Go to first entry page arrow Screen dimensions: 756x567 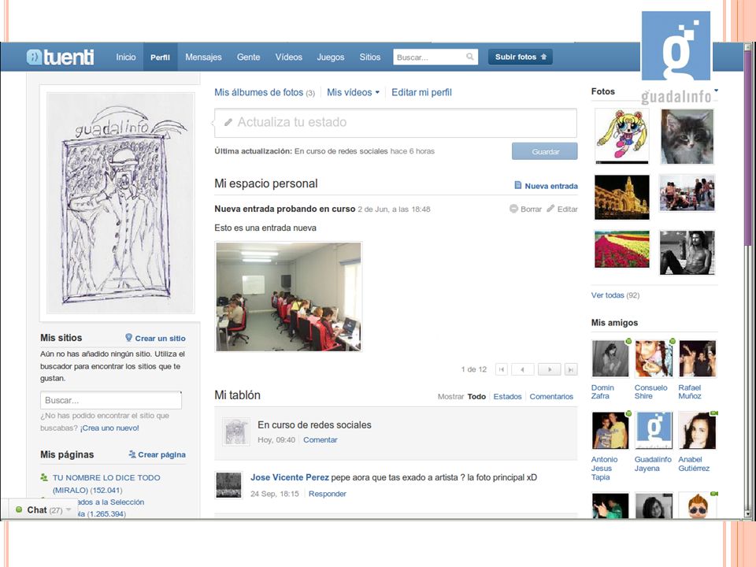click(x=502, y=370)
